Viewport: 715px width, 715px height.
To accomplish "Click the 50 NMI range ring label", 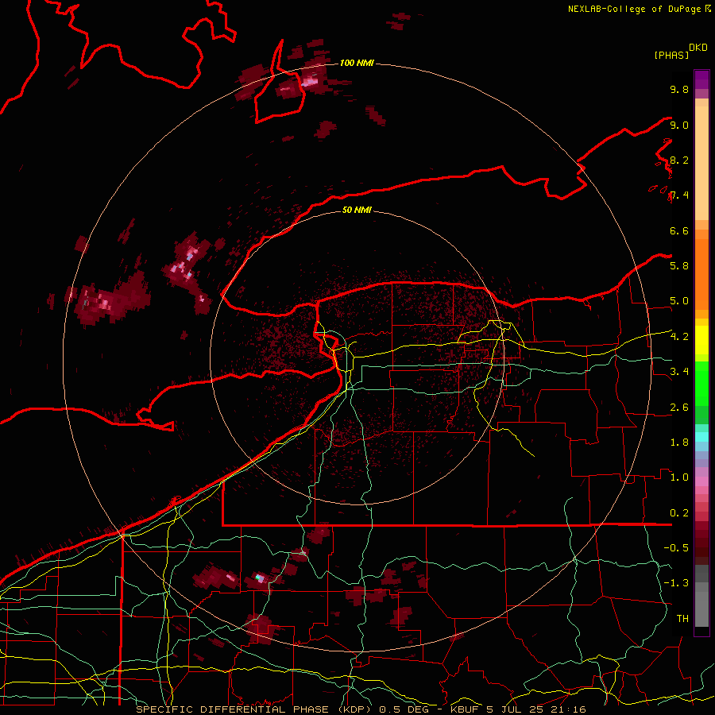I will (357, 210).
